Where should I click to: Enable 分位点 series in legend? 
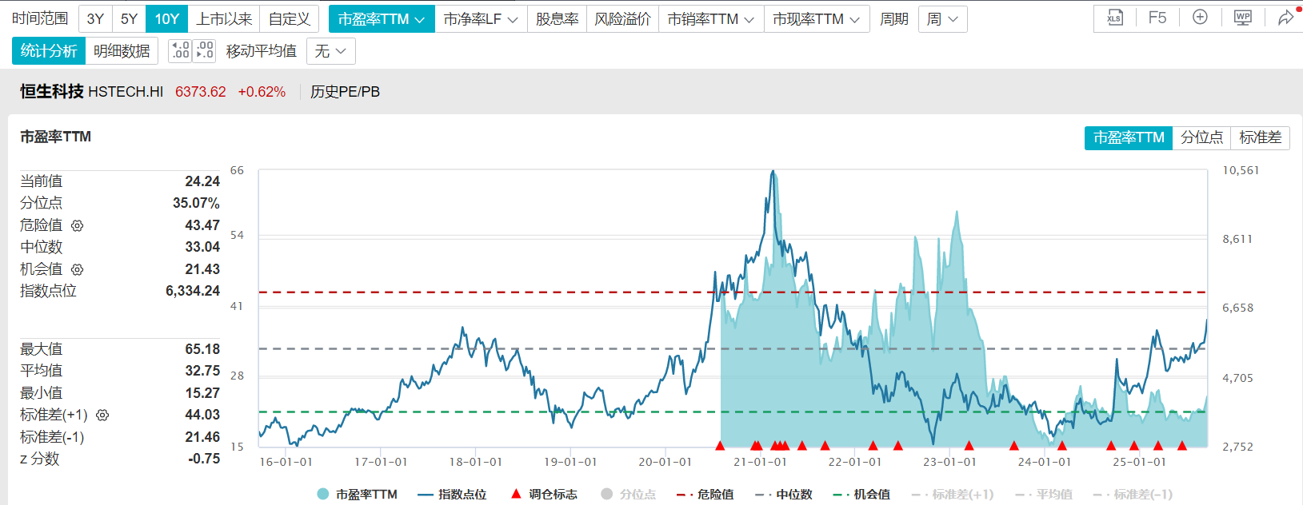click(628, 495)
